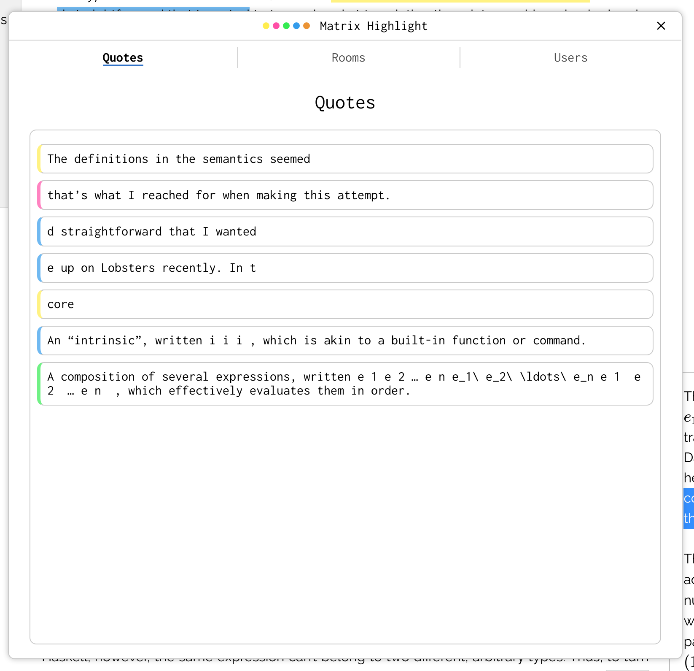Viewport: 694px width, 671px height.
Task: Click the 'Matrix Highlight' title text
Action: pyautogui.click(x=373, y=26)
